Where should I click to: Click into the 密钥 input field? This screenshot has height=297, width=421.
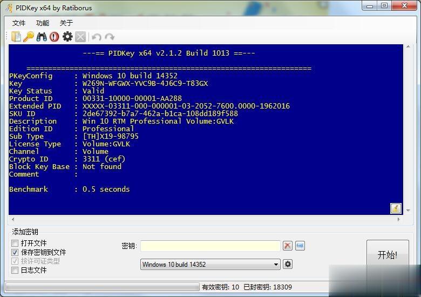(210, 246)
